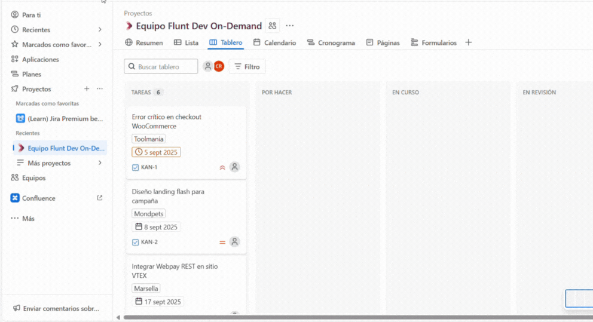Screen dimensions: 593x322
Task: Open the Confluence external link in sidebar
Action: pos(99,198)
